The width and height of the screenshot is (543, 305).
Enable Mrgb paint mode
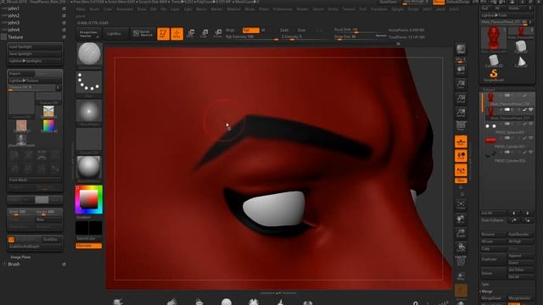(230, 30)
